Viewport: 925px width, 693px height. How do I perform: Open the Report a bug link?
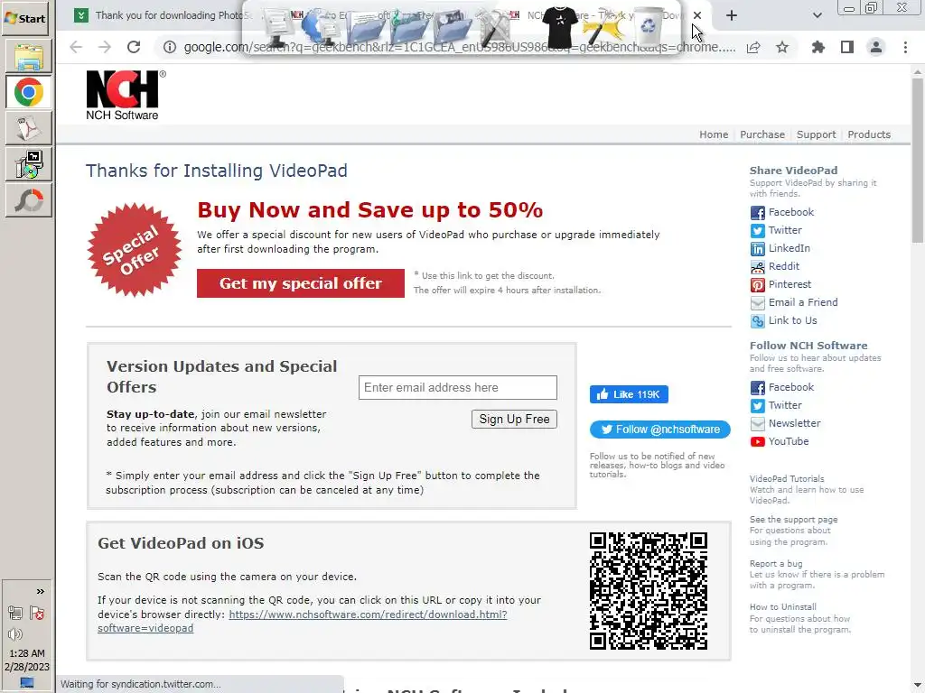776,564
